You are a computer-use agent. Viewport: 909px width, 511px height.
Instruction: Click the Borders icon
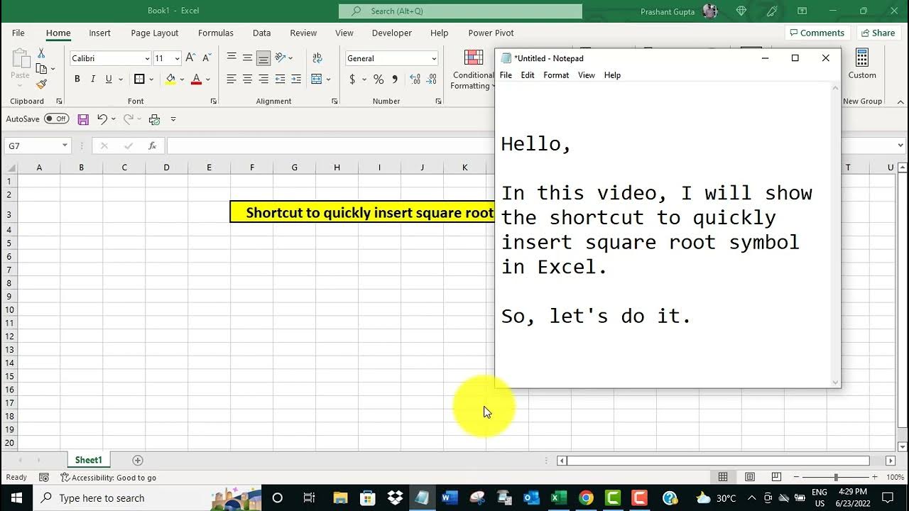139,79
